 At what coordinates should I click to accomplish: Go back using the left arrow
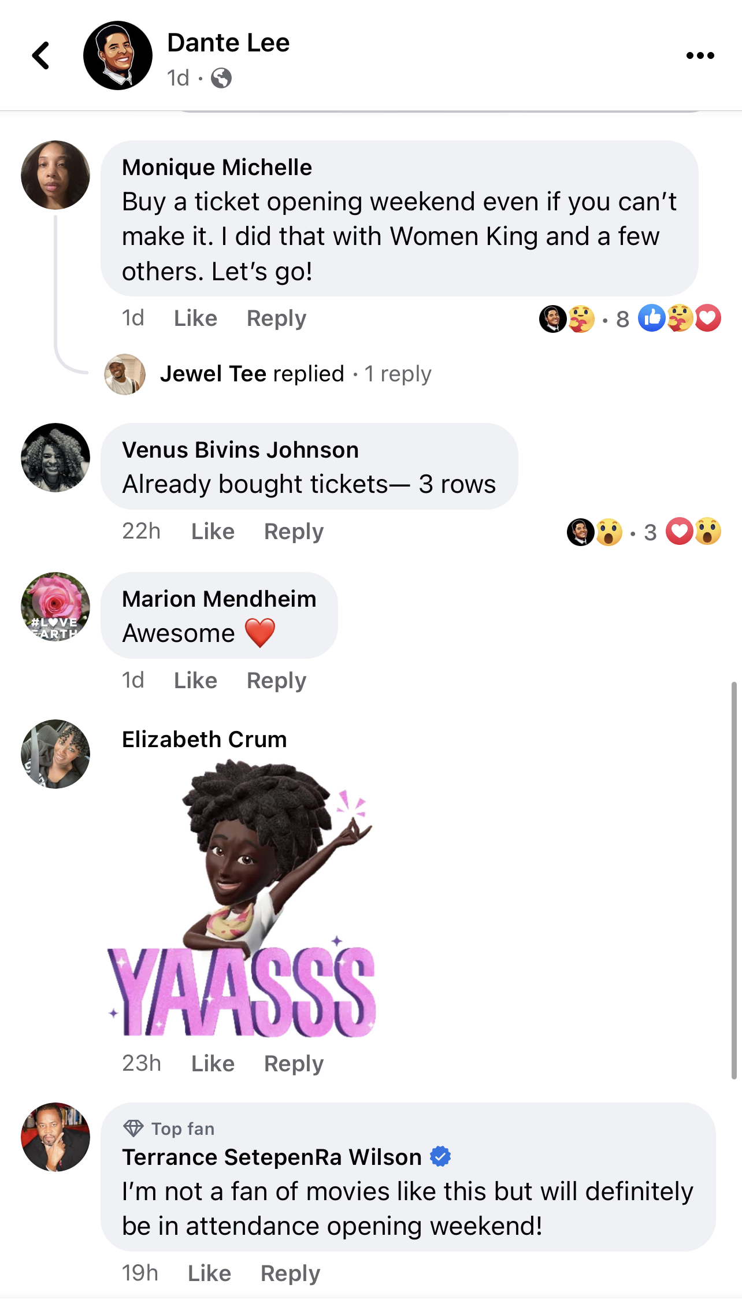[x=40, y=55]
